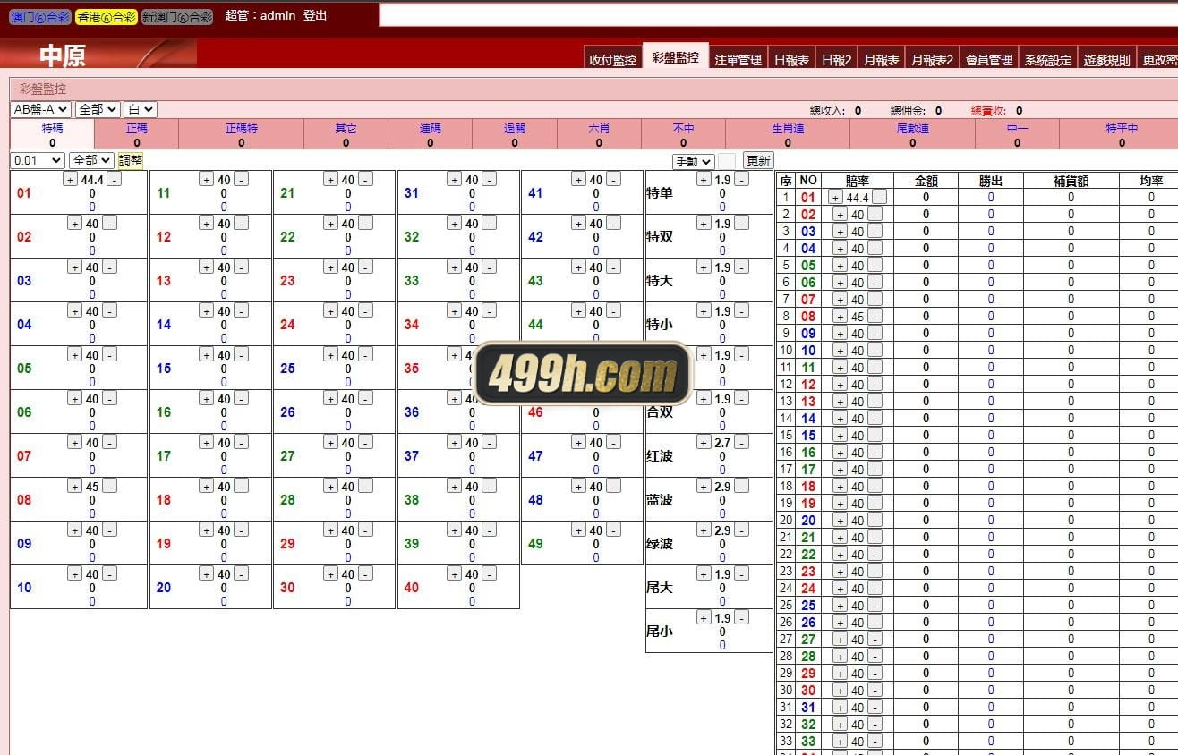Click minus button for number 11 odds
Screen dimensions: 1178x755
pos(241,179)
